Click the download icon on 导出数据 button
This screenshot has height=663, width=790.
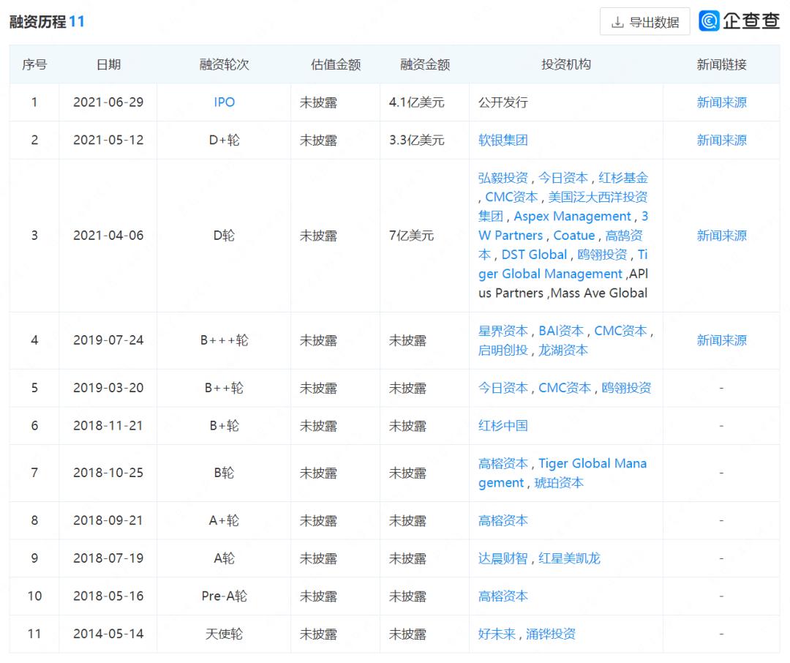point(617,21)
